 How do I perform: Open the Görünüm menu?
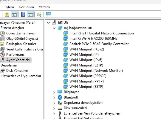[27, 7]
